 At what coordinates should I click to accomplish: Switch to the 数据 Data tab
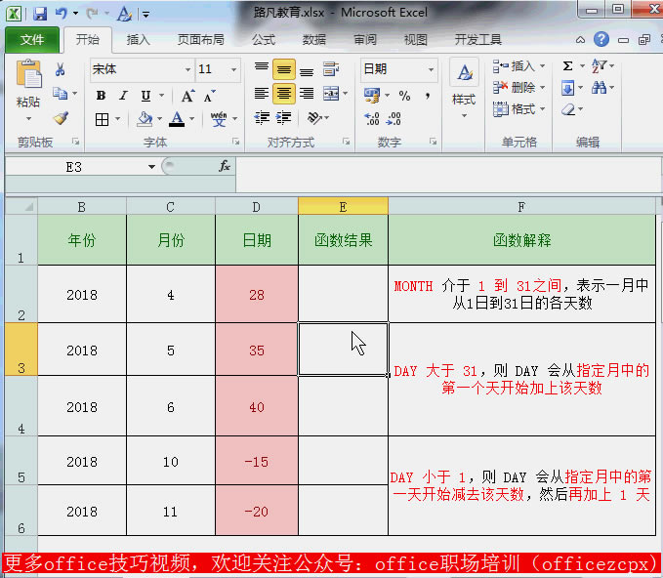pyautogui.click(x=314, y=40)
